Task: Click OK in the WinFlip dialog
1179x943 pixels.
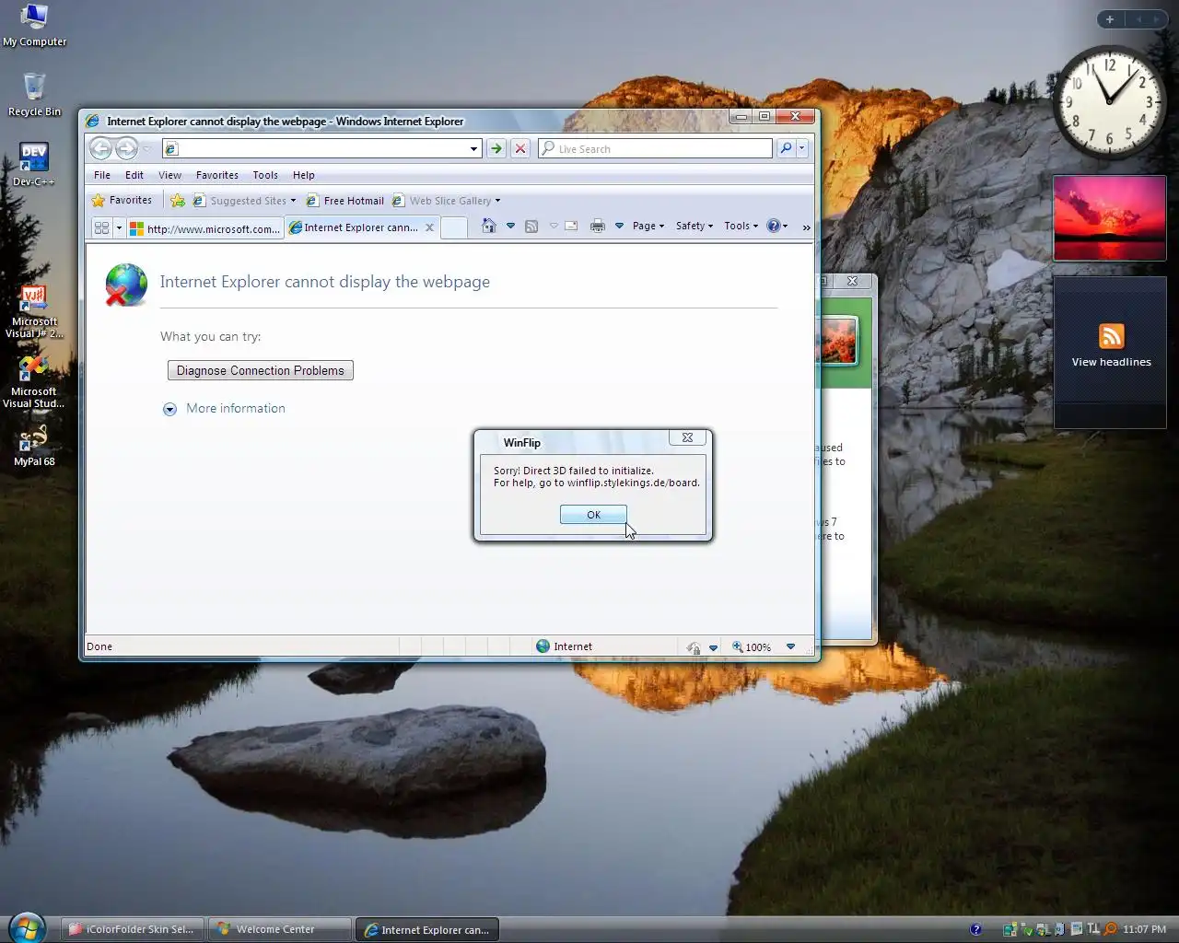Action: click(593, 515)
